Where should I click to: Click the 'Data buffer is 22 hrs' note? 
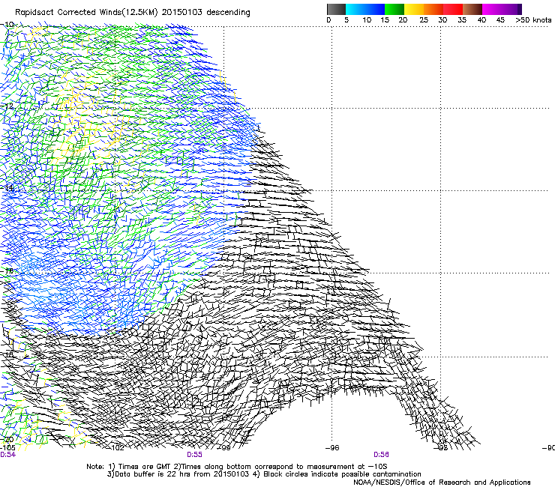click(178, 474)
